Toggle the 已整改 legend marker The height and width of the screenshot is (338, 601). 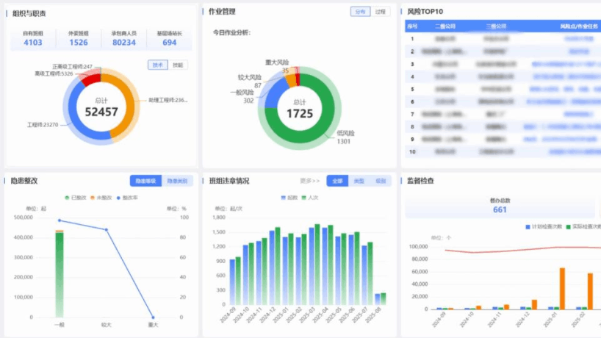(68, 198)
